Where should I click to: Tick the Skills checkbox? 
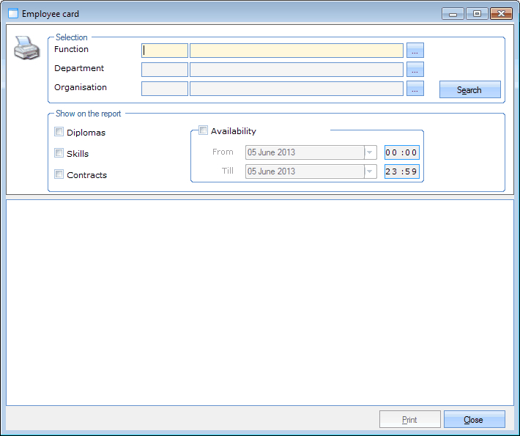[x=59, y=154]
